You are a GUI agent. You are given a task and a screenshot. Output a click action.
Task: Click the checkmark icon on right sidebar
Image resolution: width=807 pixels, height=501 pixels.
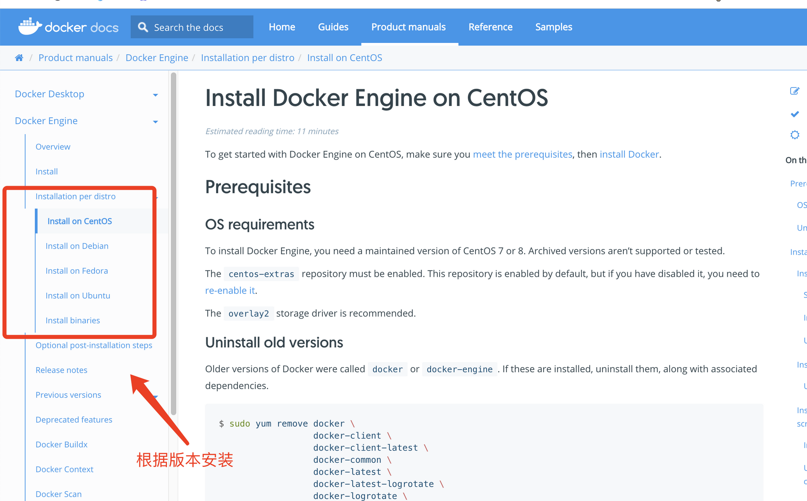[794, 114]
